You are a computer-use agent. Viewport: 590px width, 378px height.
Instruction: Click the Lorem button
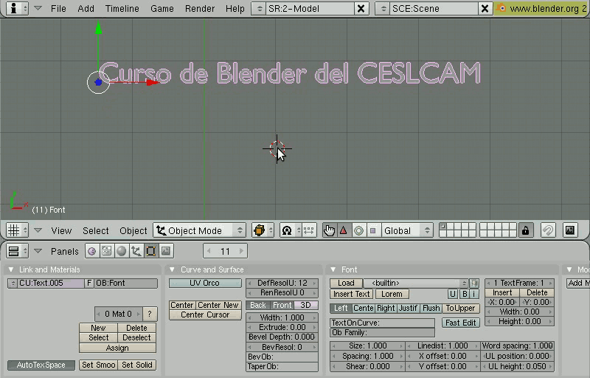[x=392, y=294]
